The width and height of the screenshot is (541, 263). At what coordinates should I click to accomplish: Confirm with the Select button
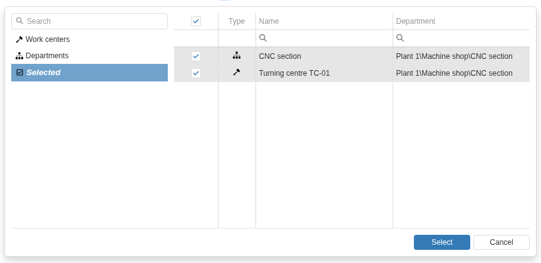442,242
